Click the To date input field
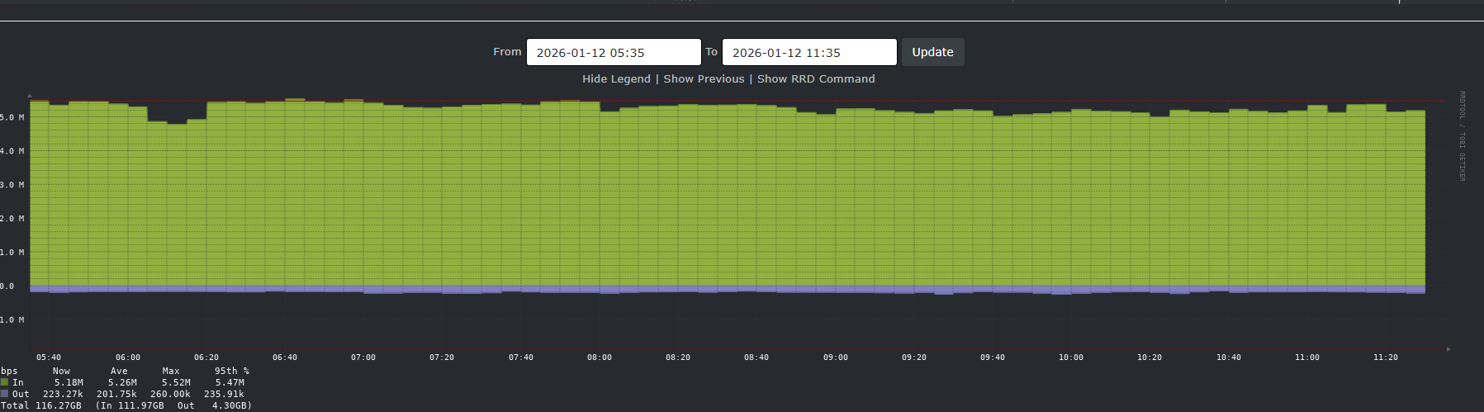The image size is (1484, 412). point(808,52)
